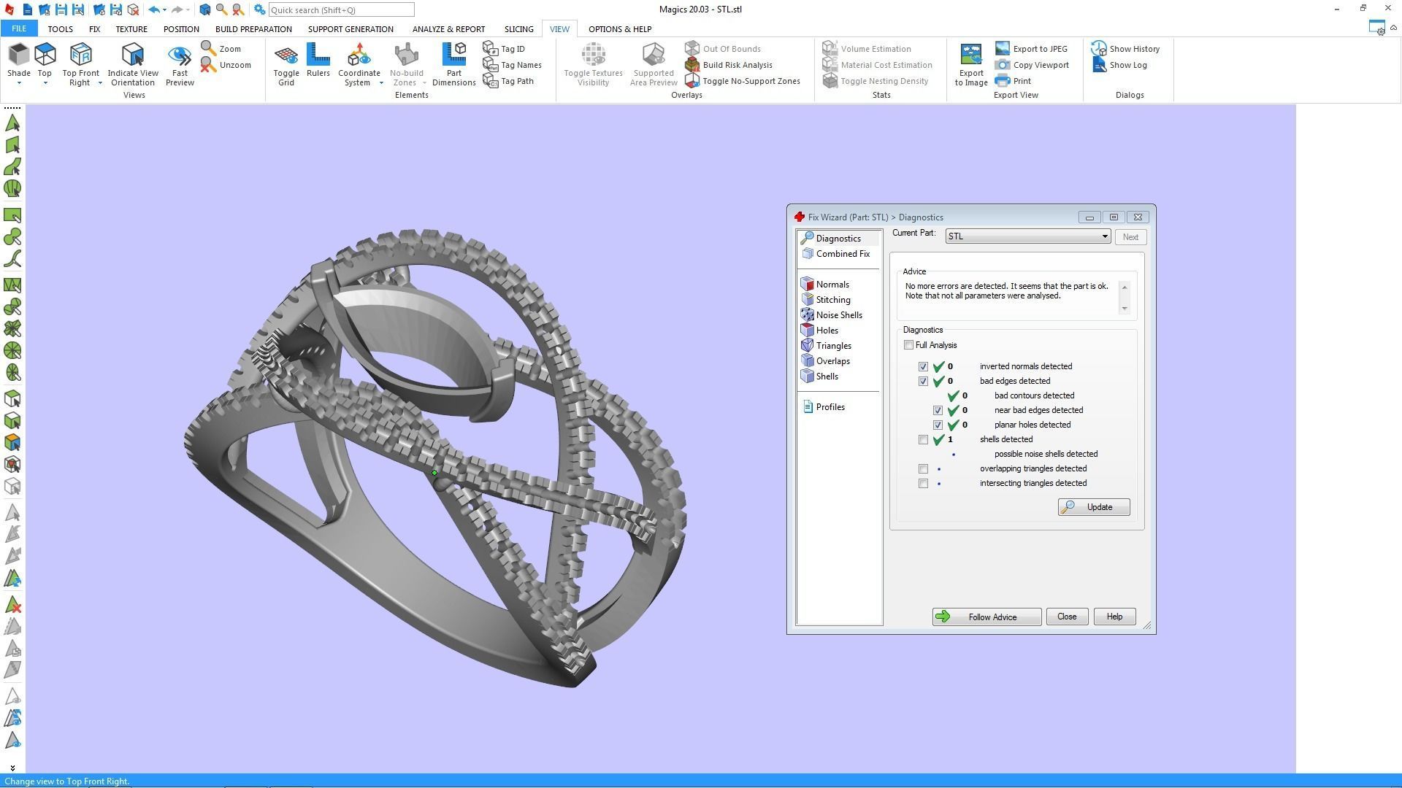Open the FILE menu
The width and height of the screenshot is (1402, 788).
point(19,29)
